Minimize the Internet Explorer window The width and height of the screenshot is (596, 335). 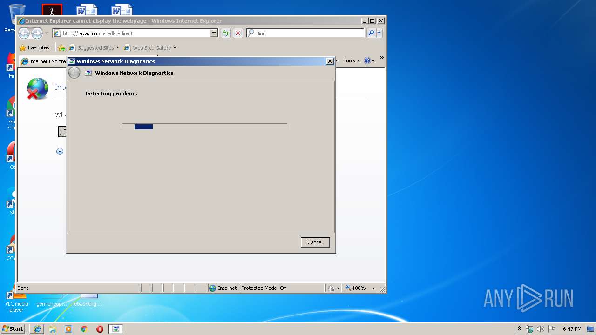click(x=364, y=21)
